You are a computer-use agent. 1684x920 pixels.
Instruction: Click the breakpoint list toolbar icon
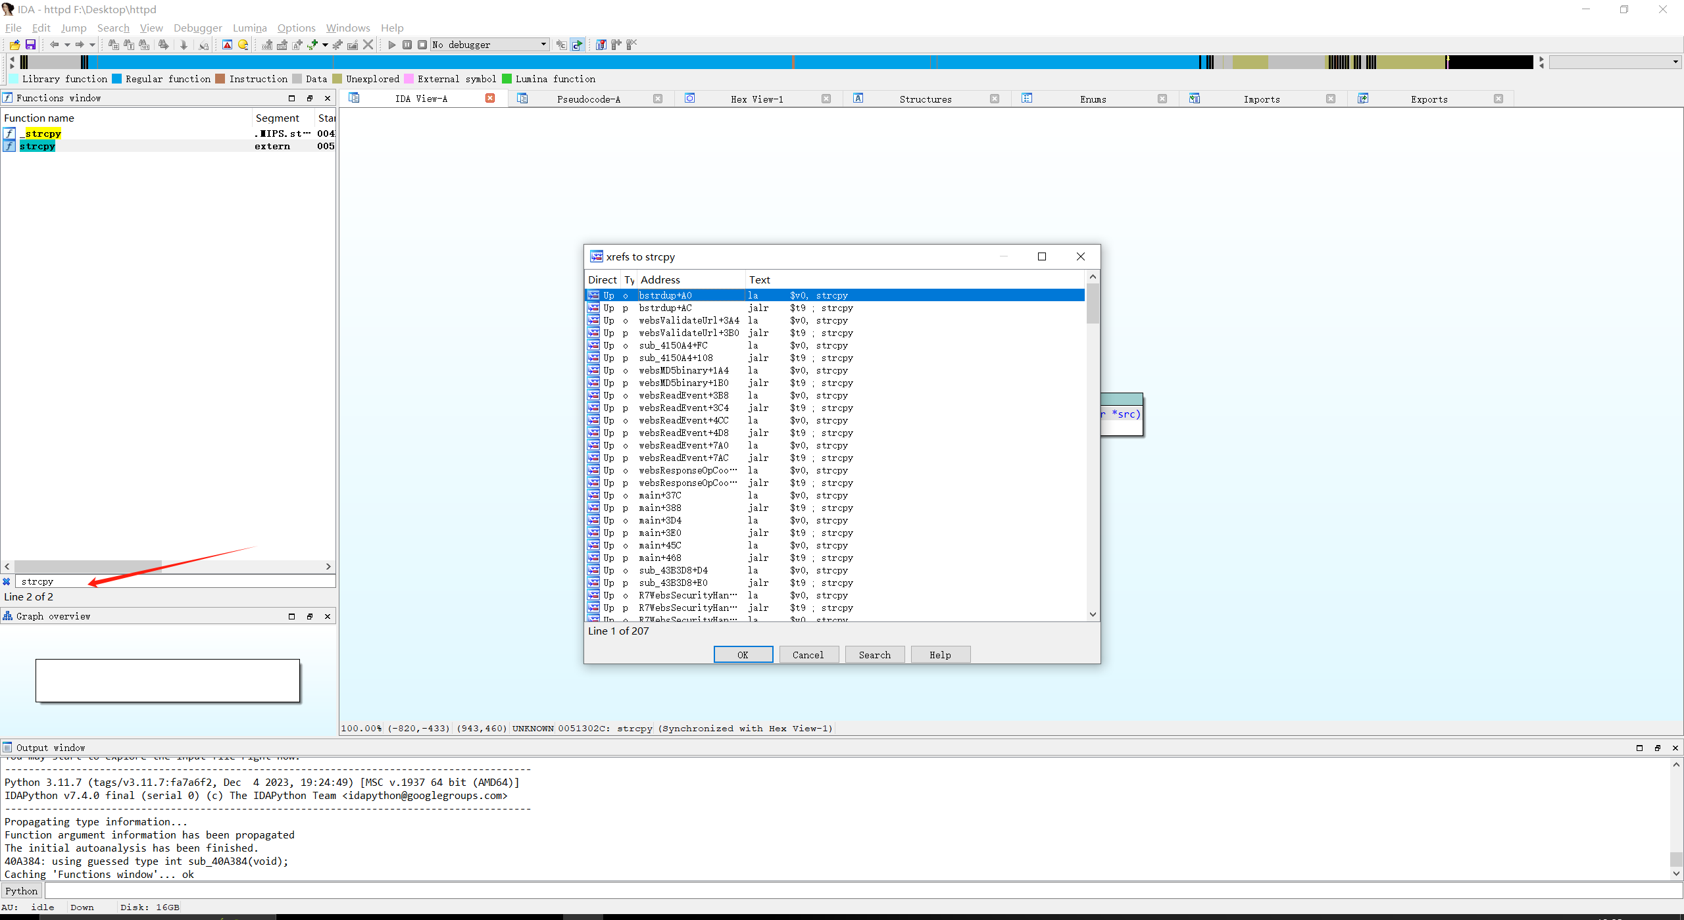click(601, 45)
